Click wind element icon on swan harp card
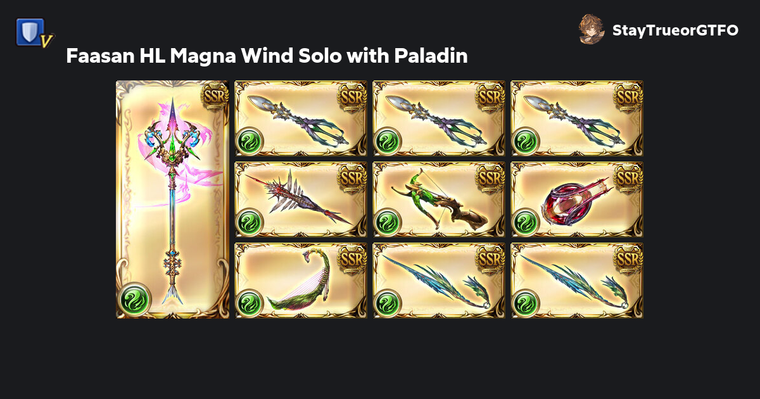Viewport: 760px width, 399px height. pyautogui.click(x=248, y=303)
